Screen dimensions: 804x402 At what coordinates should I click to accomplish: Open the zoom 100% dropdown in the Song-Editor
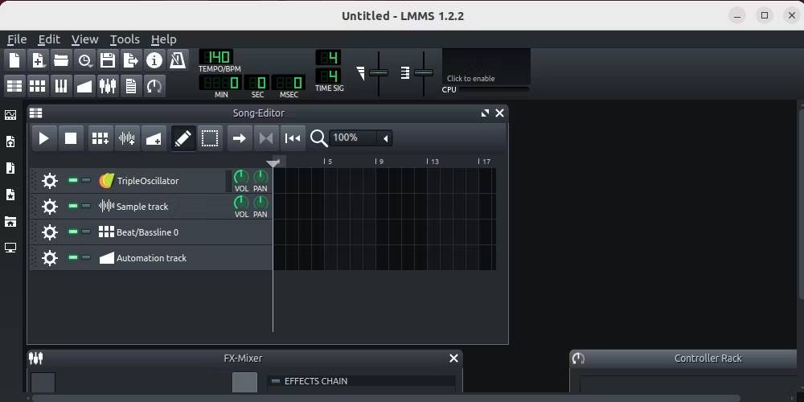coord(386,138)
